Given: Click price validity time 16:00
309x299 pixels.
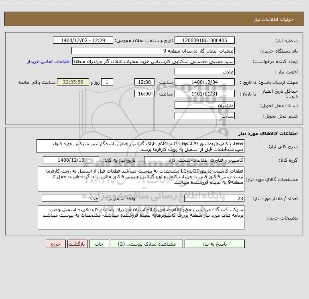Looking at the screenshot, I should point(144,94).
